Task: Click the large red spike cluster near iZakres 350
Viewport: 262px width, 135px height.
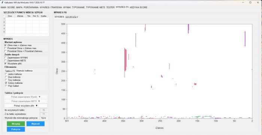Action: click(x=125, y=60)
